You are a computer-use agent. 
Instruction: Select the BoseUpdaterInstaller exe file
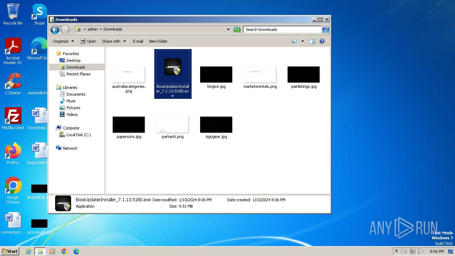pos(173,74)
